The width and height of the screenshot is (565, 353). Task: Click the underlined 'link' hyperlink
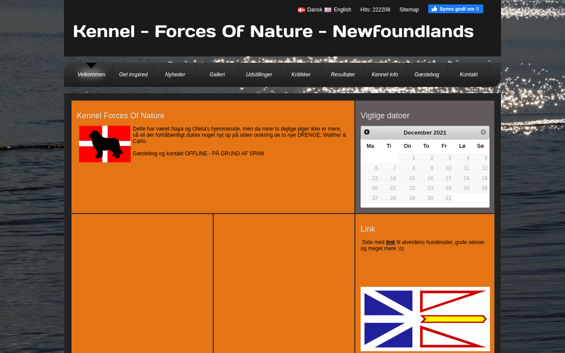click(x=391, y=242)
